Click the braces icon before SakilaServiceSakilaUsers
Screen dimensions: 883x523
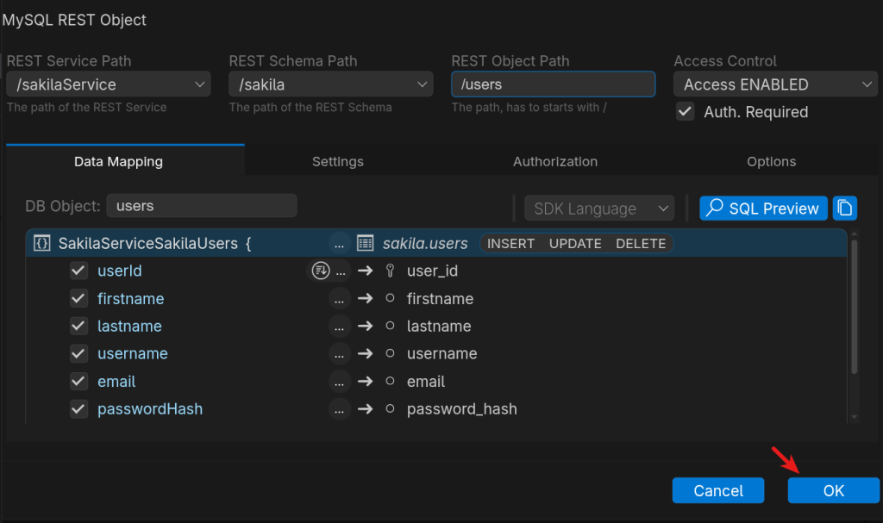[41, 244]
